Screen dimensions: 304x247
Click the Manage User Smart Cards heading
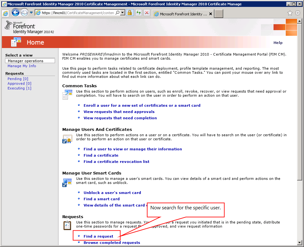point(92,173)
